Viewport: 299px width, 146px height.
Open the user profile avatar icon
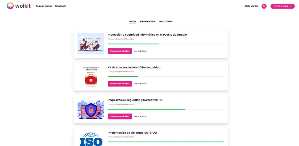pos(264,6)
